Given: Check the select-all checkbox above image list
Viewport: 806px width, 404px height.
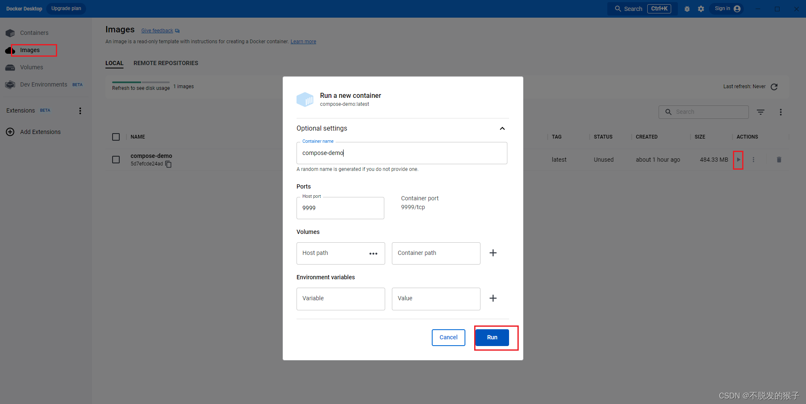Looking at the screenshot, I should click(116, 136).
